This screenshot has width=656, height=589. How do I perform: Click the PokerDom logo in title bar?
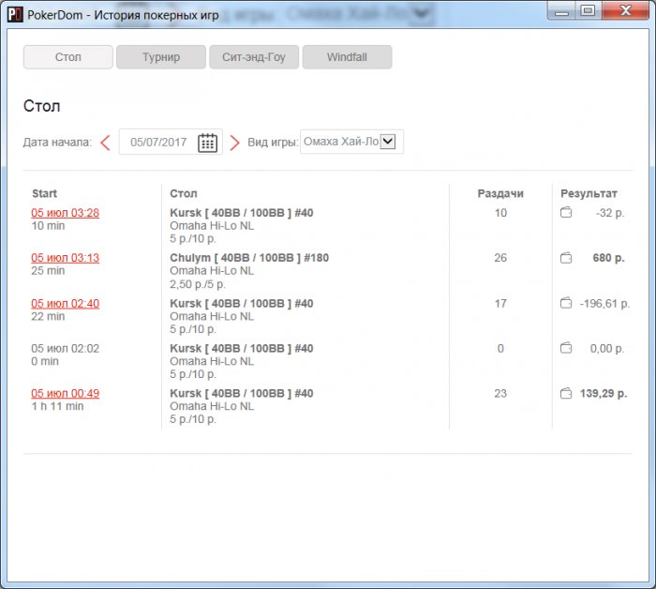15,15
